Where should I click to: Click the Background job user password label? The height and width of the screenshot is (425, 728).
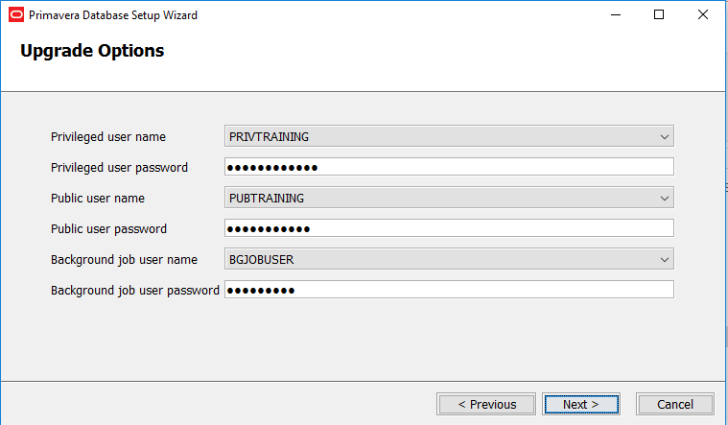coord(135,291)
